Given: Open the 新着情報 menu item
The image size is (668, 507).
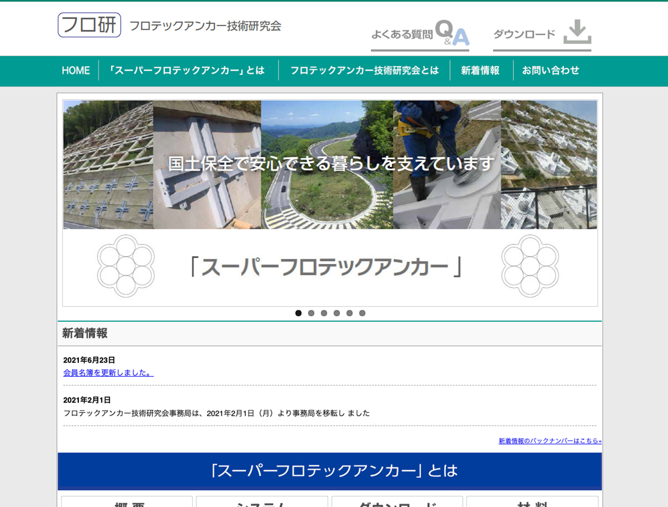Looking at the screenshot, I should point(480,70).
